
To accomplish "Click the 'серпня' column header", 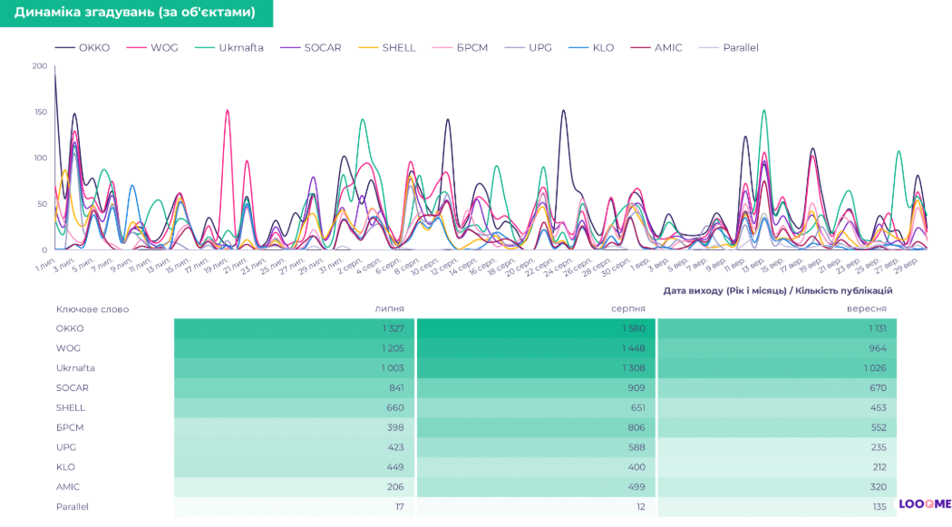I will (627, 309).
